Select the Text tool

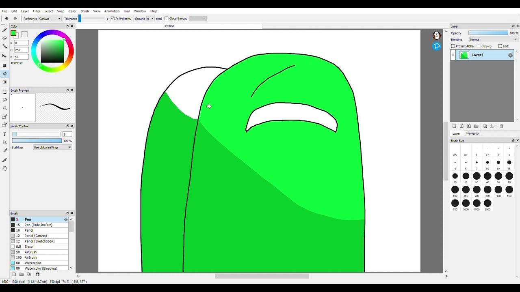[x=4, y=134]
